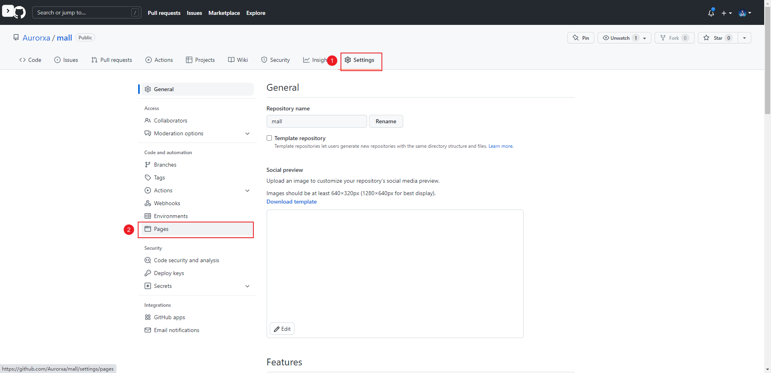The image size is (771, 373).
Task: Click the Pin repository button
Action: click(x=581, y=38)
